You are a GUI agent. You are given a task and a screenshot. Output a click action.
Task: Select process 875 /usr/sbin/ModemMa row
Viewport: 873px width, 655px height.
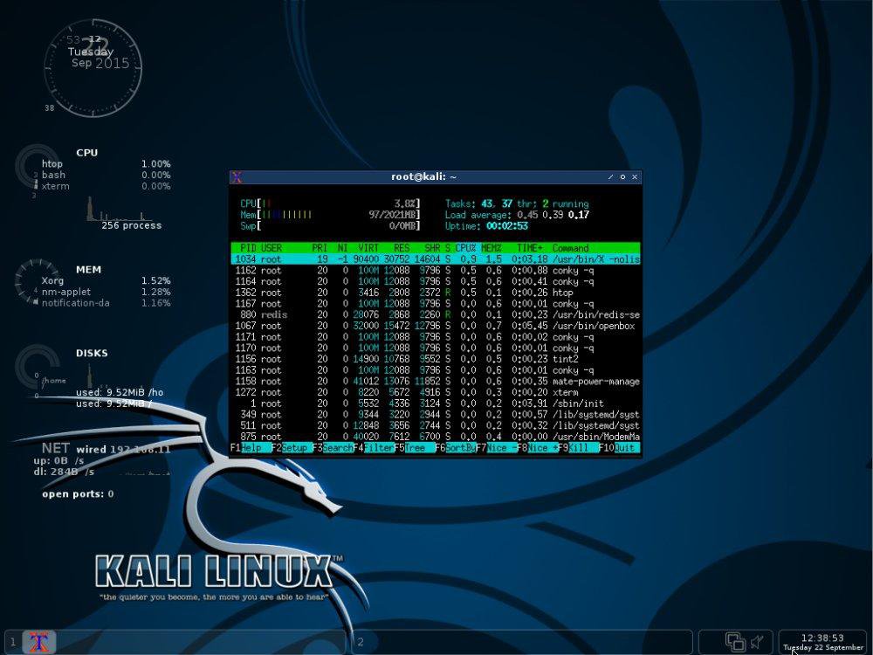coord(436,438)
